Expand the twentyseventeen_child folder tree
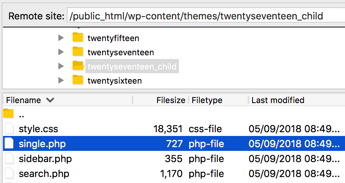Image resolution: width=345 pixels, height=183 pixels. 61,66
